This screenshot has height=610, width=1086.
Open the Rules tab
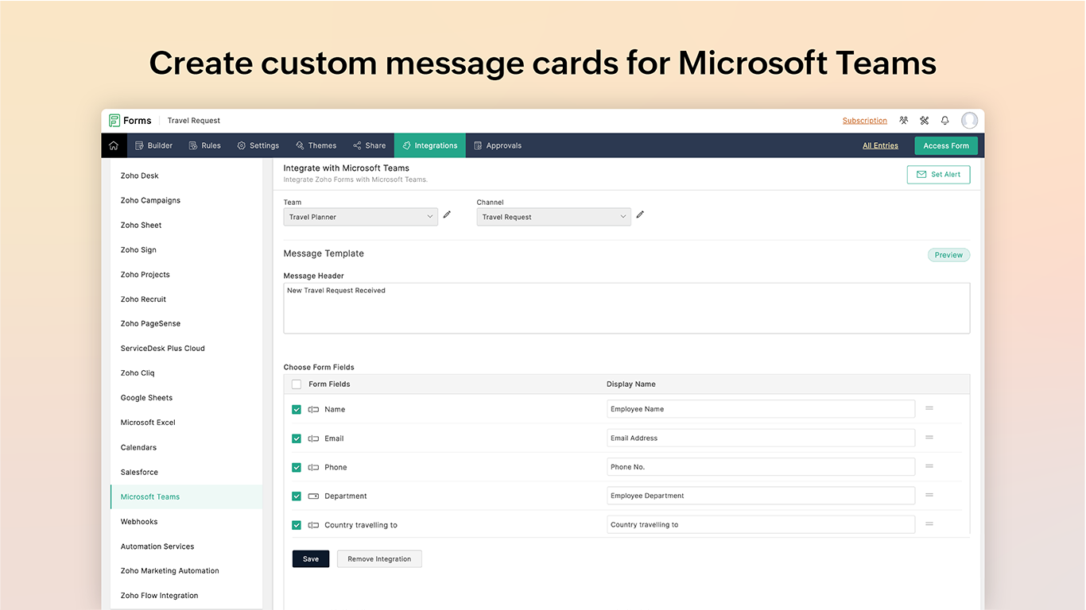click(x=204, y=145)
